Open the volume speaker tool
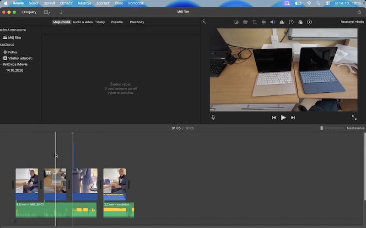 point(273,22)
